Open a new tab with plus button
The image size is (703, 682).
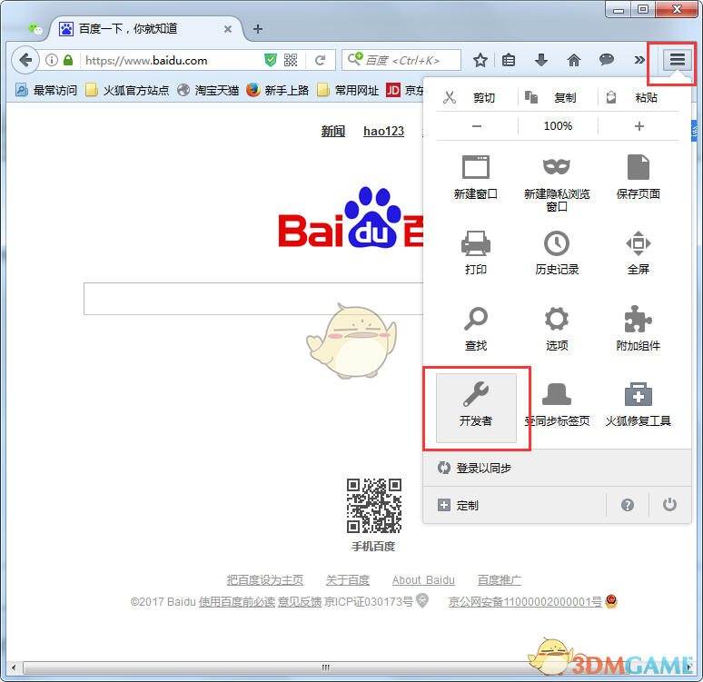pyautogui.click(x=258, y=29)
